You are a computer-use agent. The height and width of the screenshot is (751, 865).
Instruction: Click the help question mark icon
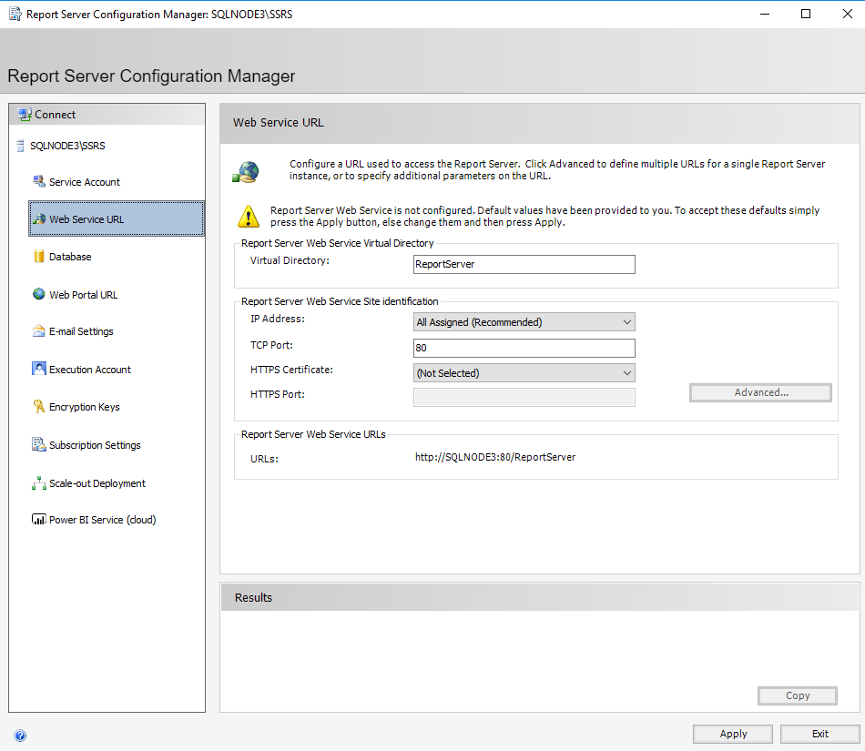click(20, 736)
